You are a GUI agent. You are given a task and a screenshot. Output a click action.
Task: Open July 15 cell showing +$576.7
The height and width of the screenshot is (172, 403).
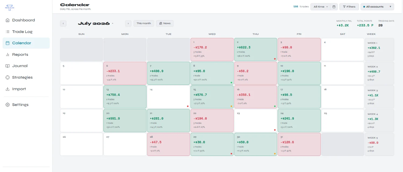(x=212, y=97)
